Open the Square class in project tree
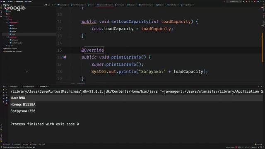Screen dimensions: 265x149 tap(13, 31)
